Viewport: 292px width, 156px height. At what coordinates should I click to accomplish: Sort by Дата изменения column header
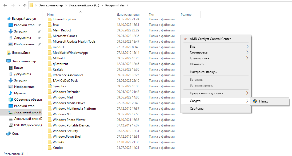click(128, 15)
